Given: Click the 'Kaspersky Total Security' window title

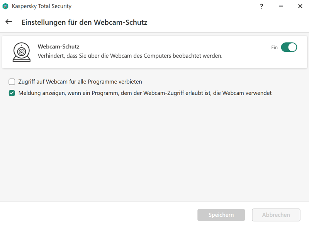Looking at the screenshot, I should [x=42, y=6].
